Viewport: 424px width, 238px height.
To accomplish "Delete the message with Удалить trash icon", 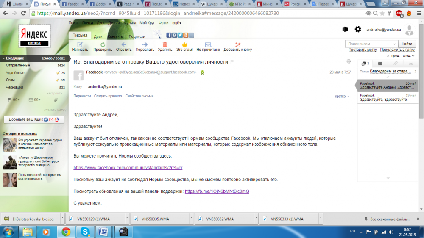I will click(x=165, y=44).
